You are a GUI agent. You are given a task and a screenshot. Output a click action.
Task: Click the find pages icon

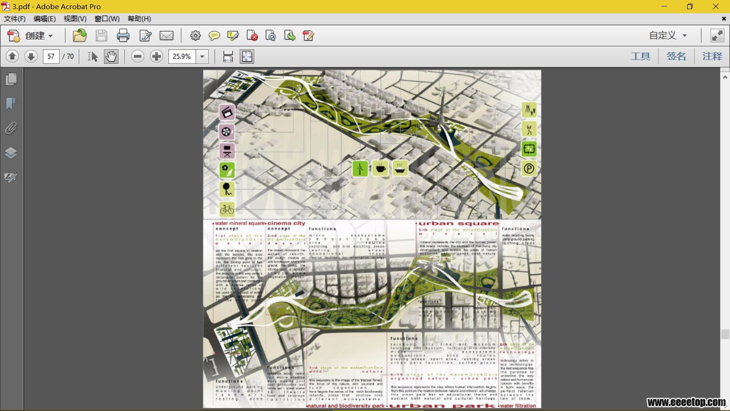[271, 36]
